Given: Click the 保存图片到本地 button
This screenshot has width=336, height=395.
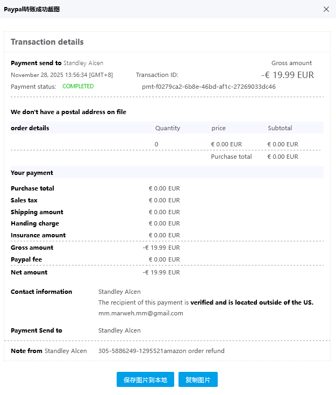Looking at the screenshot, I should 145,379.
